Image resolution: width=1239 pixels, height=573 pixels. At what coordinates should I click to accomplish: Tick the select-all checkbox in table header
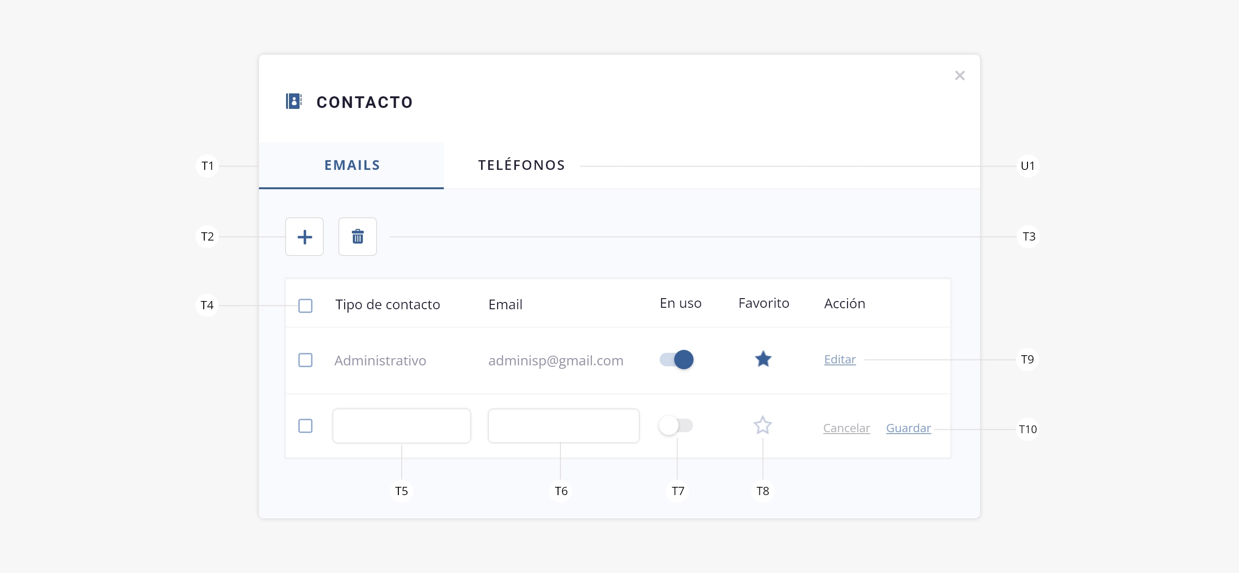[x=305, y=306]
